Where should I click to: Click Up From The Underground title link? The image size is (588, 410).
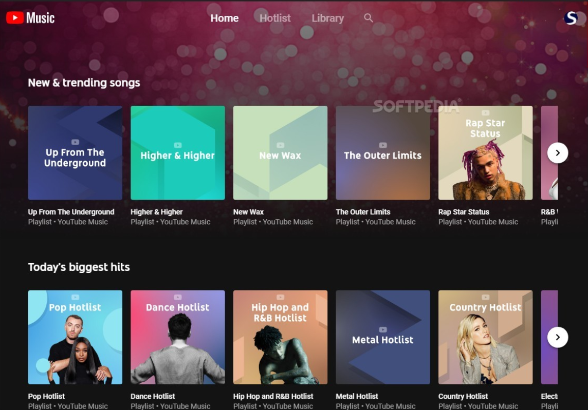[x=71, y=212]
